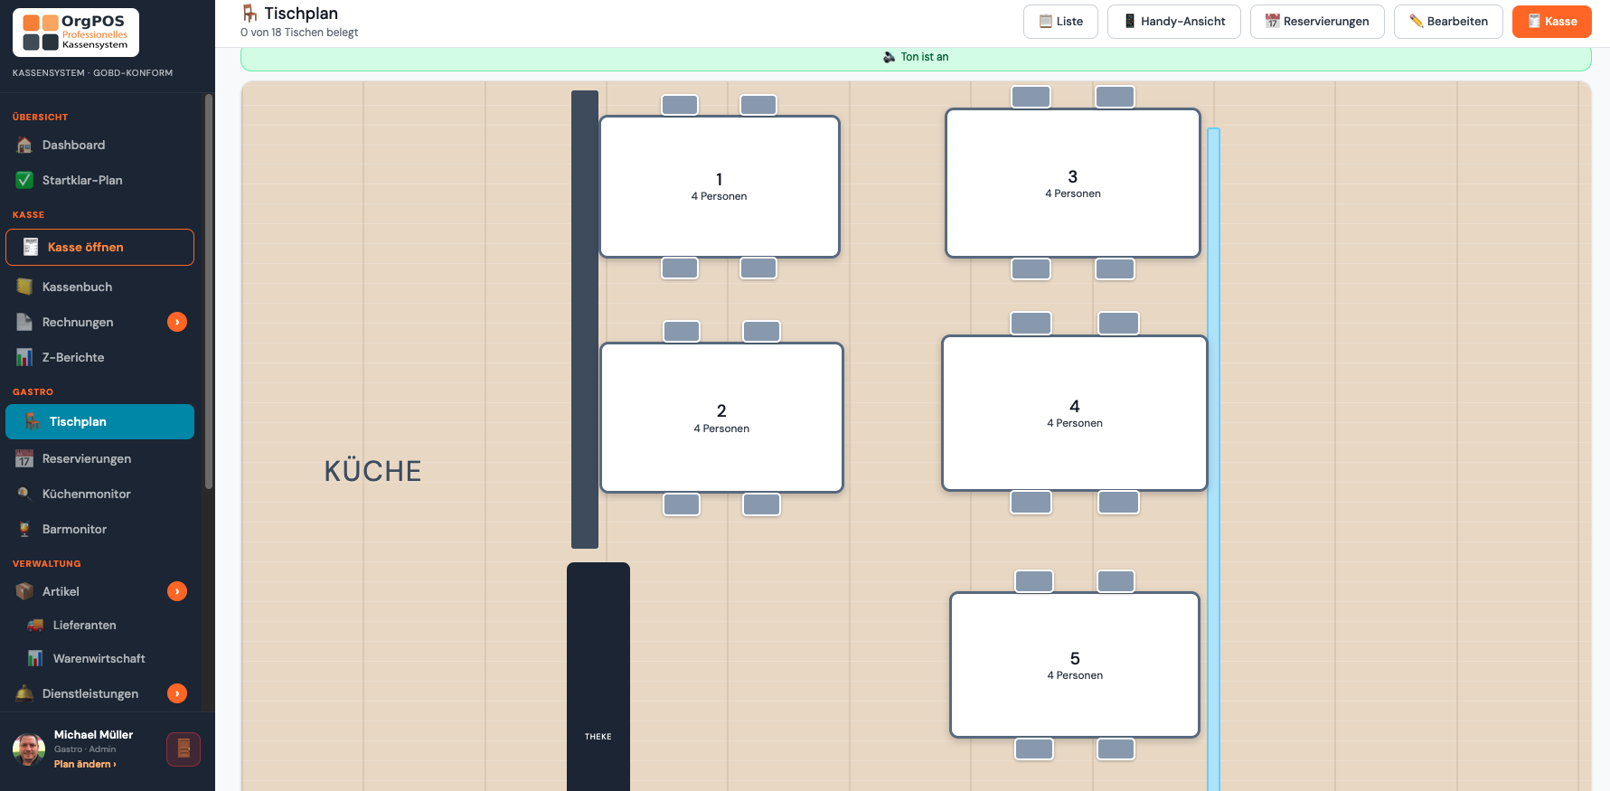Expand the Artikel submenu arrow
The width and height of the screenshot is (1610, 791).
point(177,591)
